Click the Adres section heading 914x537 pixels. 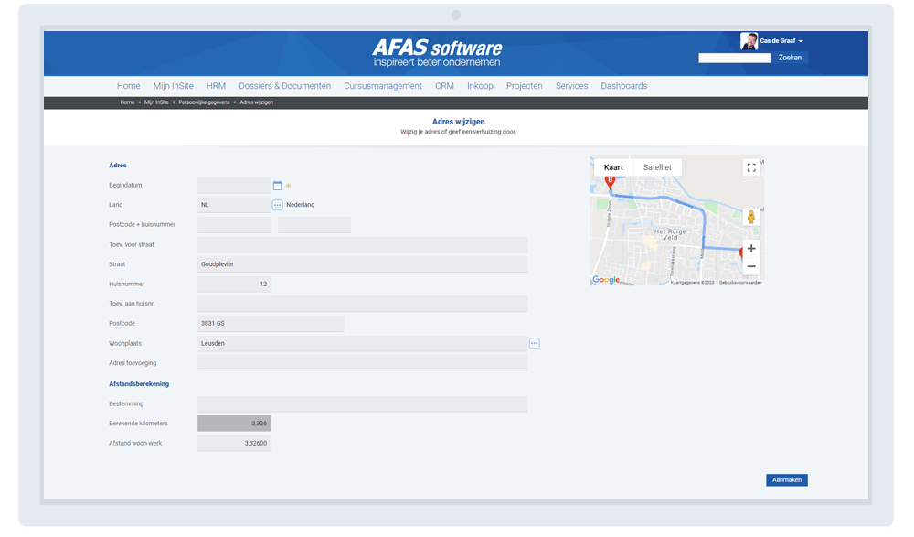118,166
